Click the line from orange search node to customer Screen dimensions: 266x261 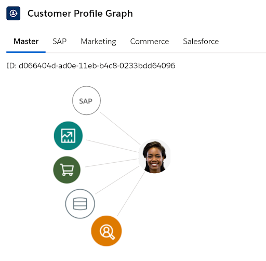click(x=131, y=194)
